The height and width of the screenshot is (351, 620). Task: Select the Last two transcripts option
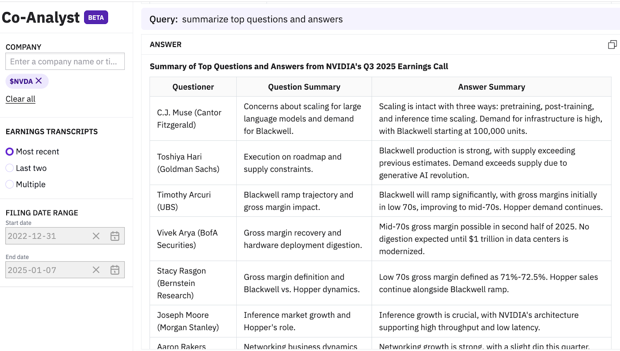10,168
